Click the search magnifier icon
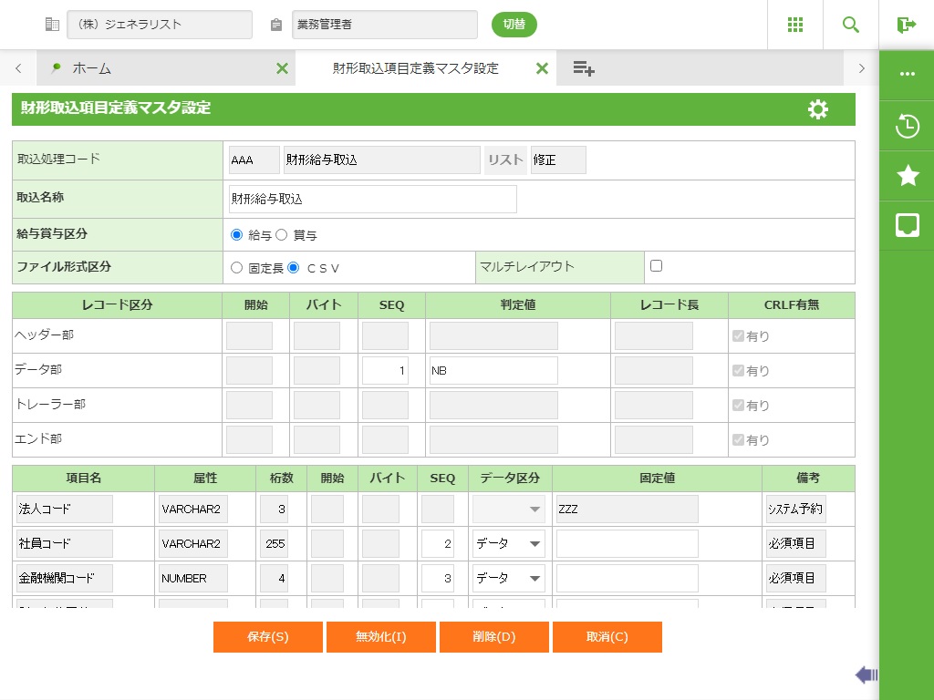 pos(851,25)
